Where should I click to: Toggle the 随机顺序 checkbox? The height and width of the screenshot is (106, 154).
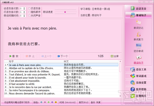[29, 12]
